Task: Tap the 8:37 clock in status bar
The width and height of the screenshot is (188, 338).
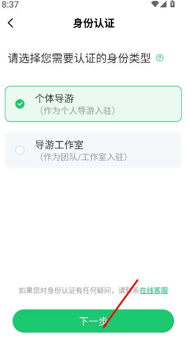Action: (10, 5)
